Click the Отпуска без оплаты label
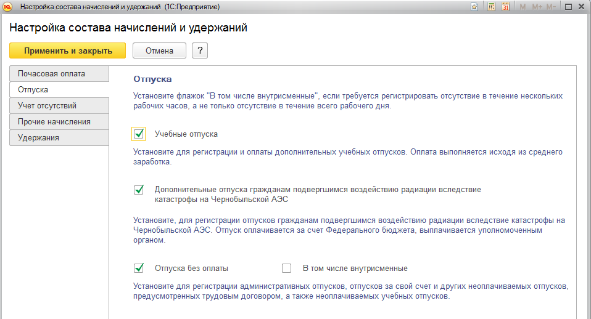This screenshot has height=319, width=591. tap(191, 269)
